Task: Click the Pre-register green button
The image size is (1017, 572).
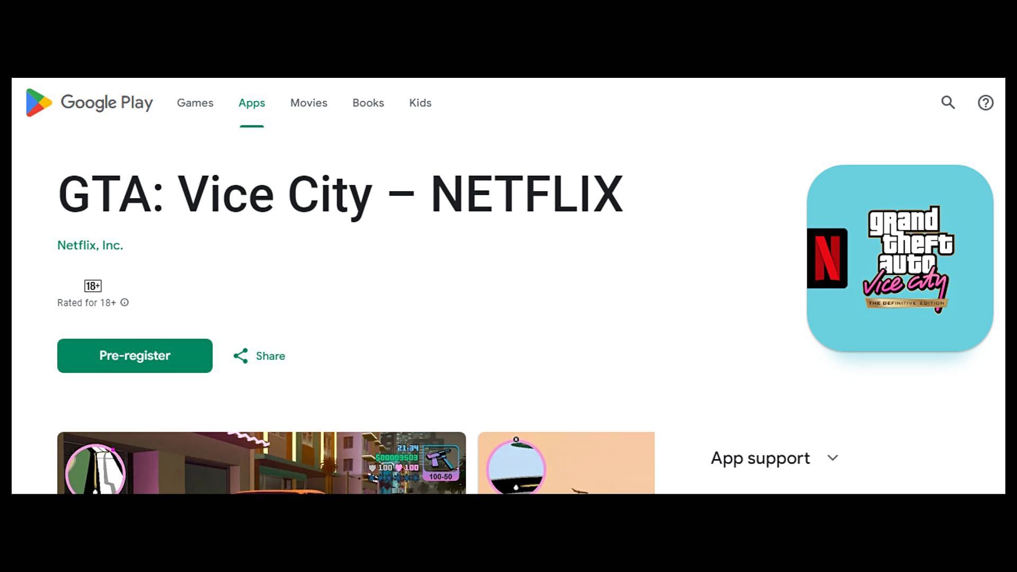Action: pos(135,355)
